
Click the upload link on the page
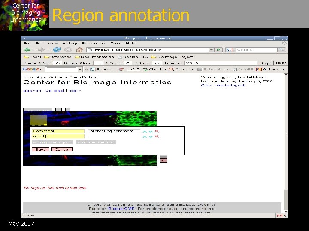55,91
